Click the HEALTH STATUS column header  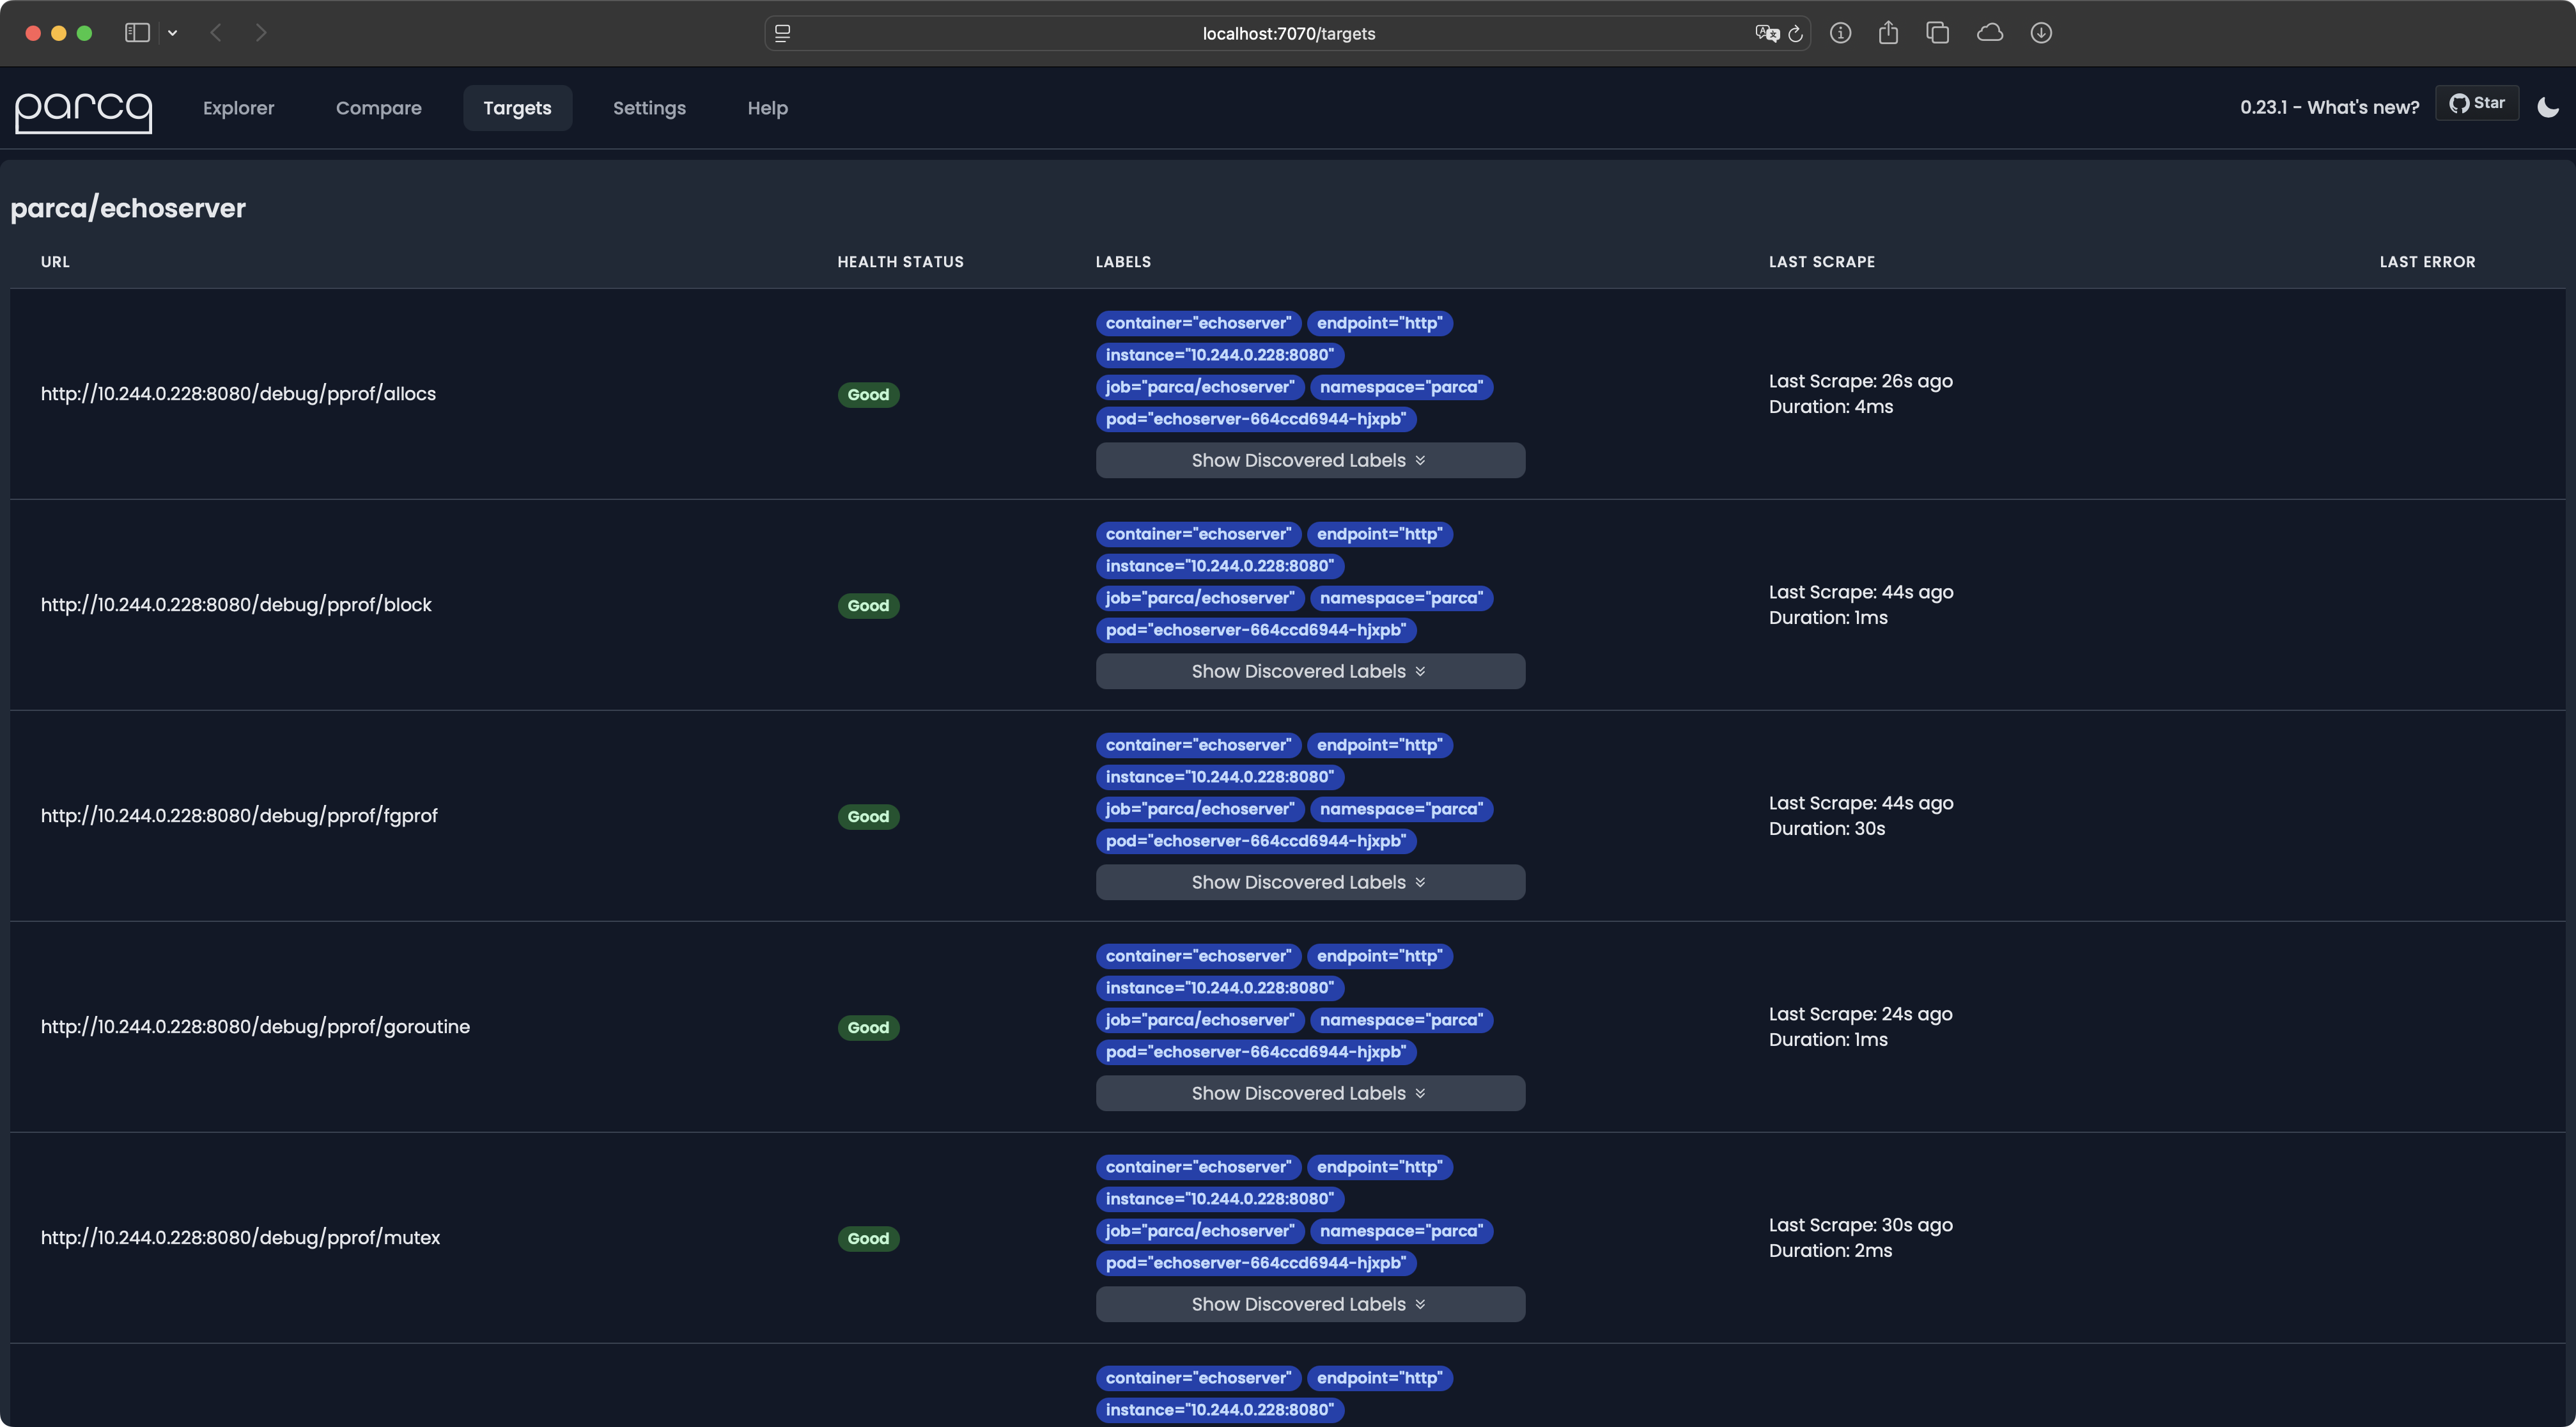pyautogui.click(x=900, y=262)
